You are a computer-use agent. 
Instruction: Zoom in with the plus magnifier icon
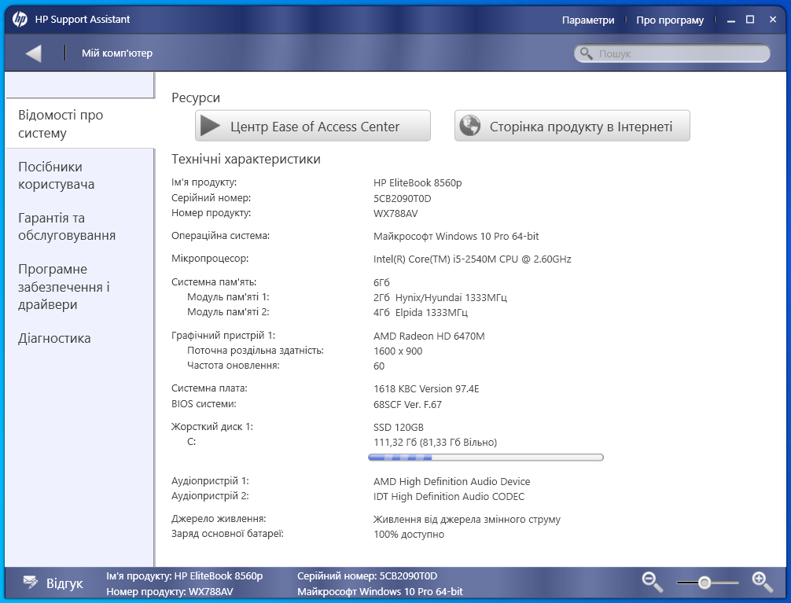pos(762,582)
